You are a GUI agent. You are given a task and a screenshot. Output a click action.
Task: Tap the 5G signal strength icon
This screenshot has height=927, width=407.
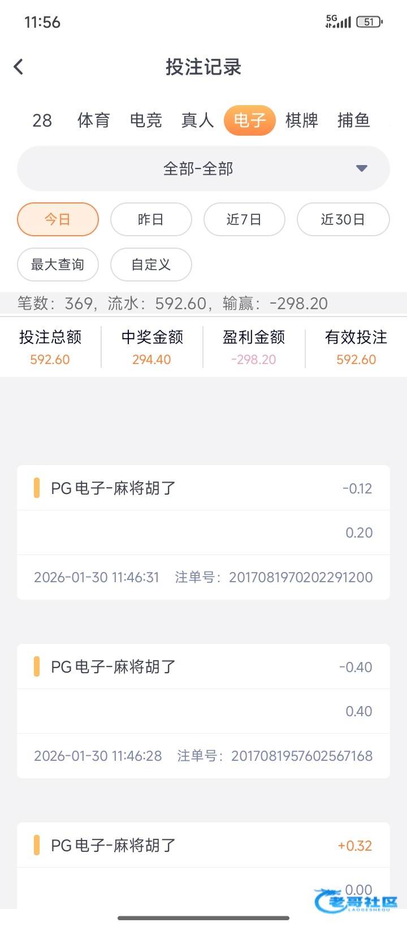click(338, 22)
